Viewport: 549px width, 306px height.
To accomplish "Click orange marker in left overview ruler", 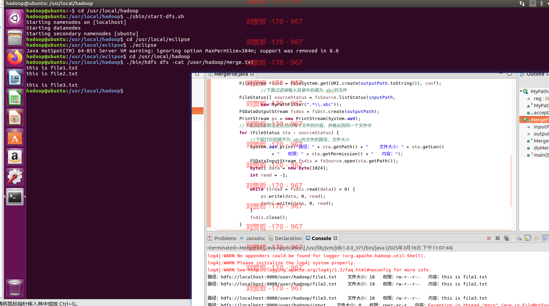I will coord(197,111).
